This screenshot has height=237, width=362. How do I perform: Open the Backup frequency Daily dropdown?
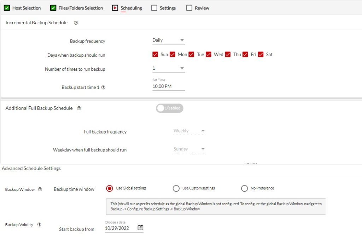coord(169,40)
